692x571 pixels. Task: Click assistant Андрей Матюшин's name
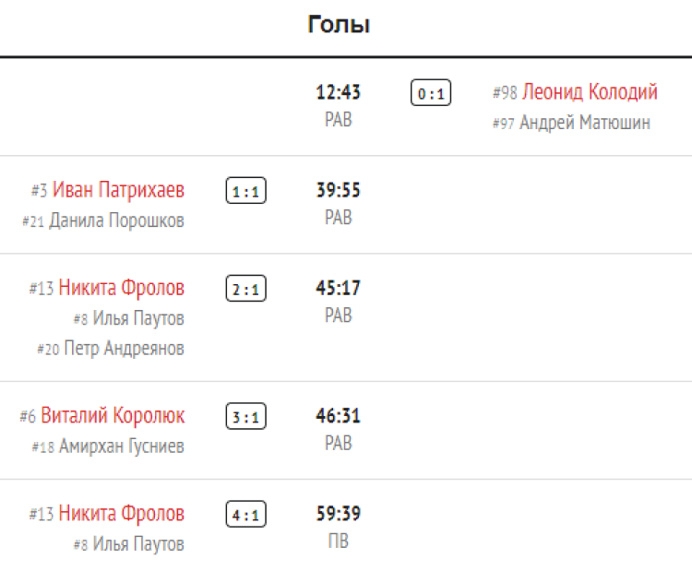point(585,123)
